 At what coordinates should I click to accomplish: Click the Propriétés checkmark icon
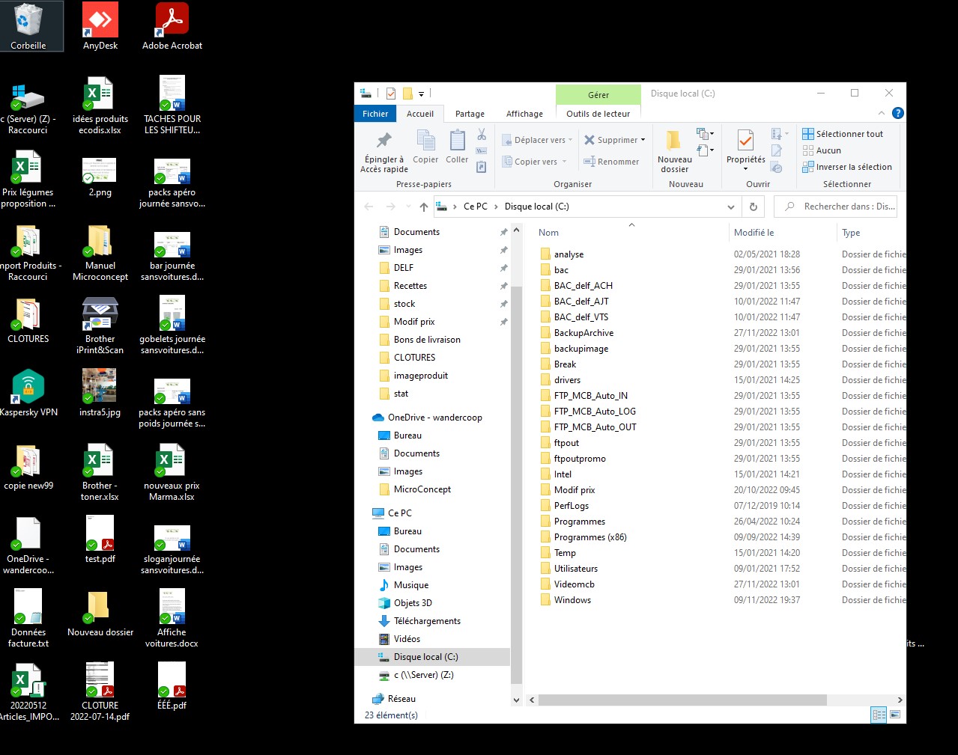point(745,140)
